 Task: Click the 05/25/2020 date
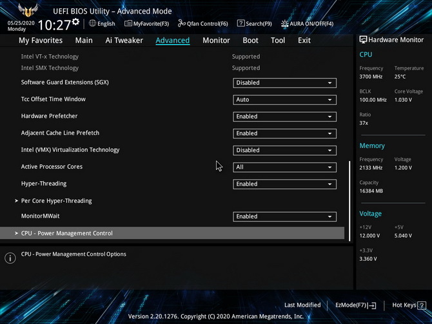21,23
